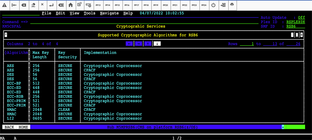Open the panel dropdown V icon at subpanel corner

coord(6,35)
